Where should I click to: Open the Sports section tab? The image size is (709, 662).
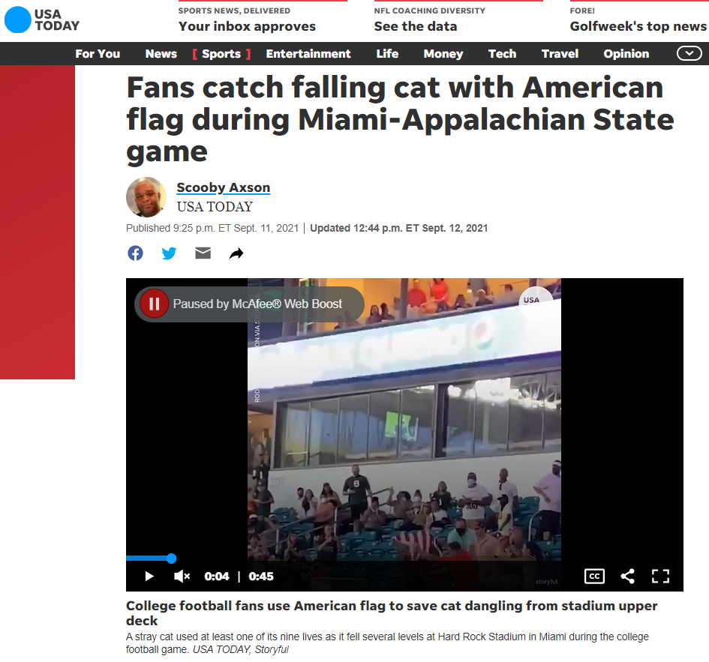(x=221, y=54)
